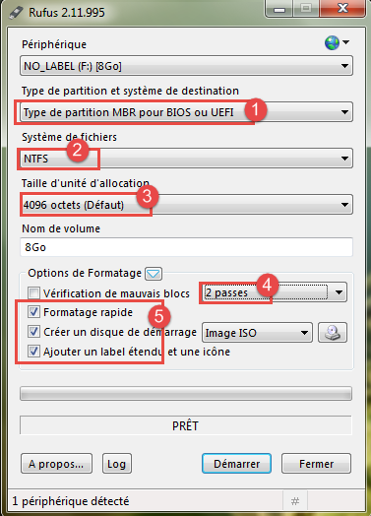The height and width of the screenshot is (516, 371).
Task: Click the hash symbol in status bar
Action: (x=295, y=501)
